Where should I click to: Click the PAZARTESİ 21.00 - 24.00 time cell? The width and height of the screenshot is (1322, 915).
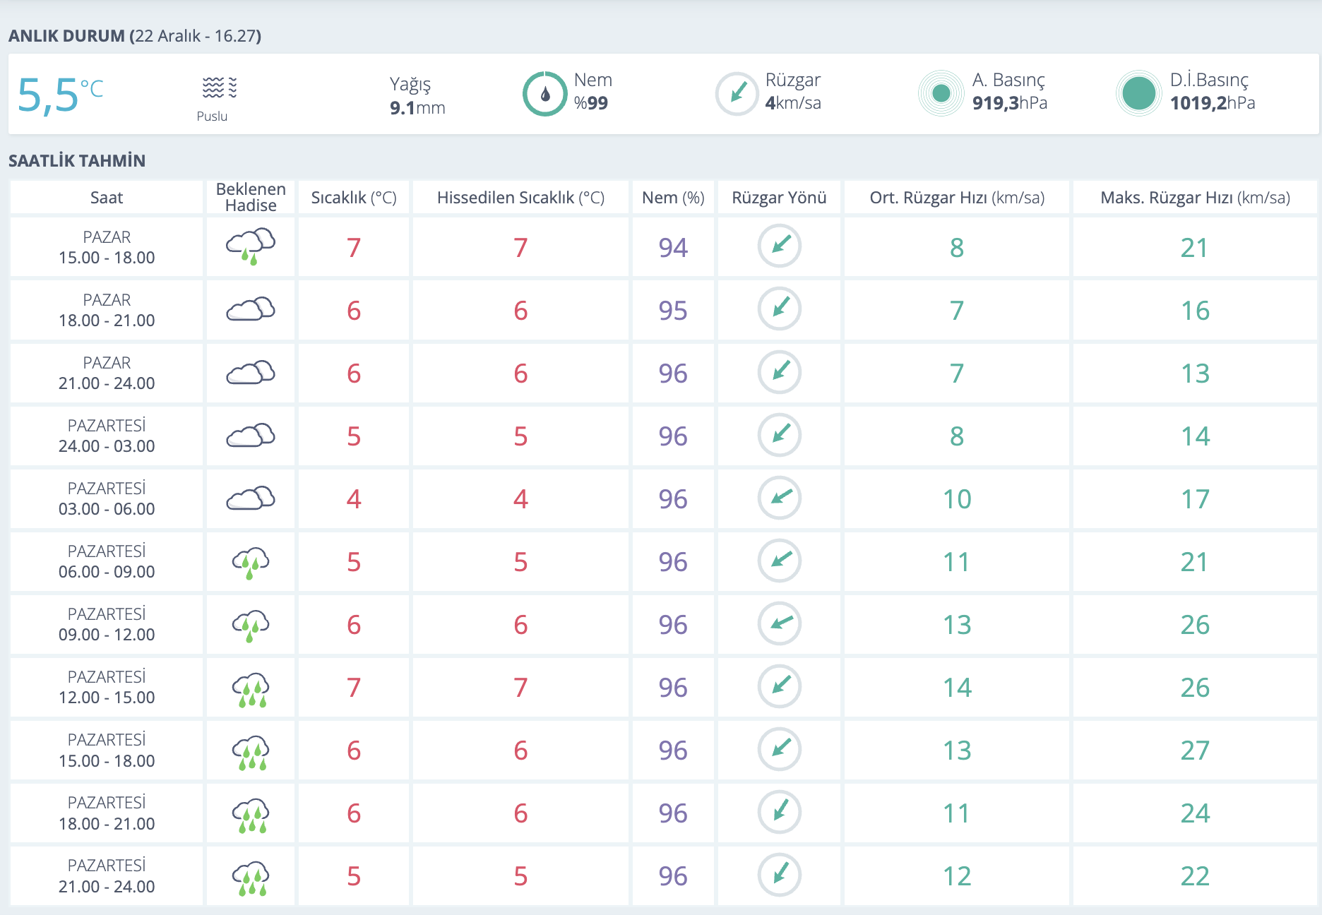click(107, 875)
